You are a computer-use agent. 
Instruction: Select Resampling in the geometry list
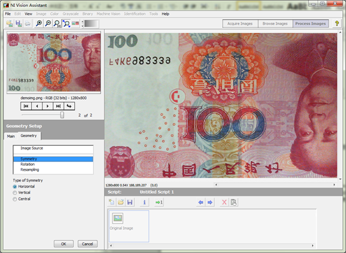point(53,169)
